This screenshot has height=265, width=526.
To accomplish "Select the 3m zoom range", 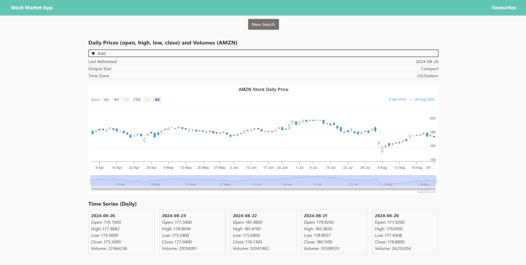I will pyautogui.click(x=116, y=99).
